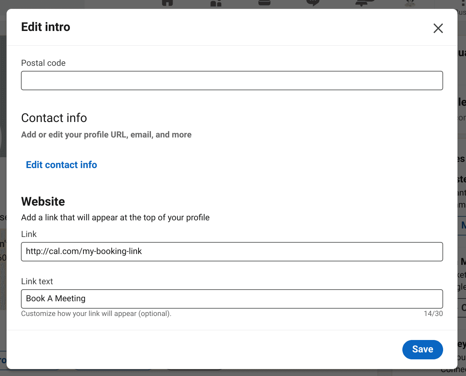Click the "Contact info" heading
The width and height of the screenshot is (466, 376).
pyautogui.click(x=54, y=118)
